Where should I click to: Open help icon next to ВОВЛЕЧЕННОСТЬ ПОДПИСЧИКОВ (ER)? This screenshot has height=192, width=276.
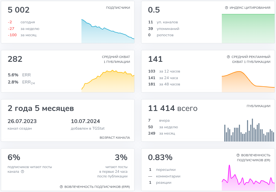238,155
